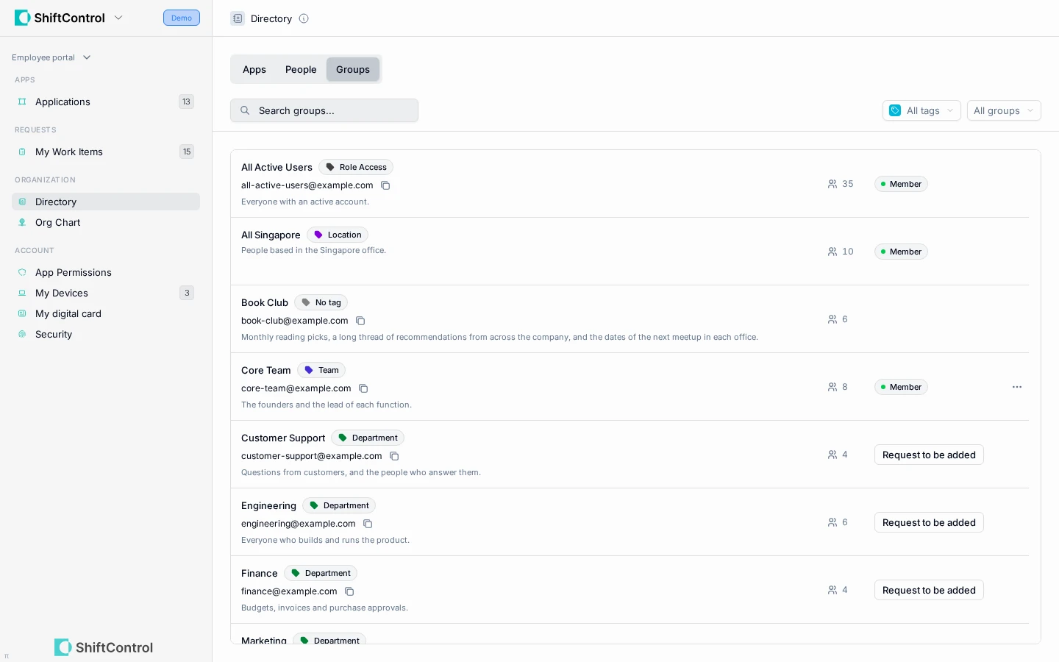The height and width of the screenshot is (662, 1059).
Task: Click the Engineering group name
Action: (268, 505)
